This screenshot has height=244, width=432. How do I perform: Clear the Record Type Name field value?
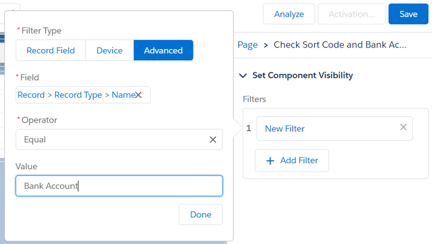(x=138, y=95)
